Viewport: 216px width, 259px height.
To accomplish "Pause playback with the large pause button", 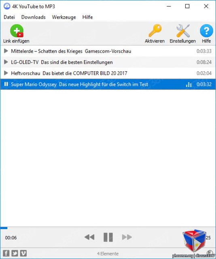I will point(108,237).
